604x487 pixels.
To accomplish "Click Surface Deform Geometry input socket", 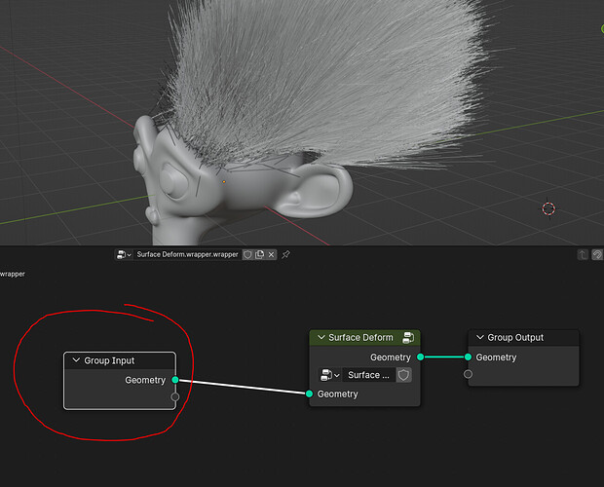I will (310, 393).
